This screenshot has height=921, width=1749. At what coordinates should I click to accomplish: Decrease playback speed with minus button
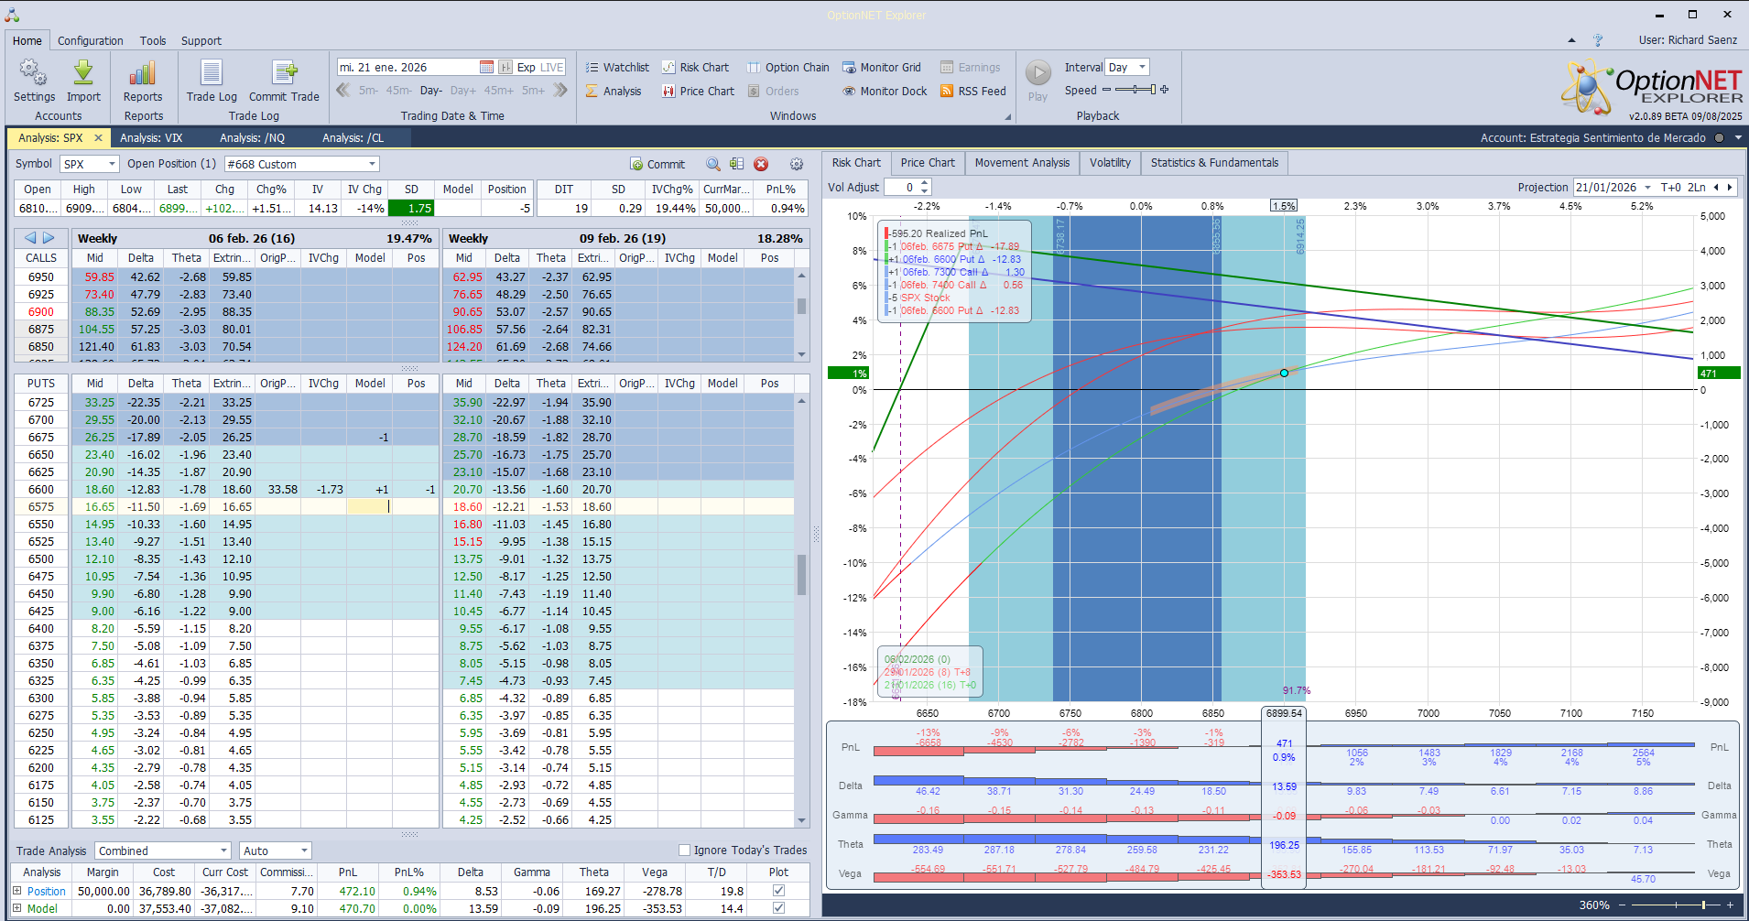click(1106, 90)
